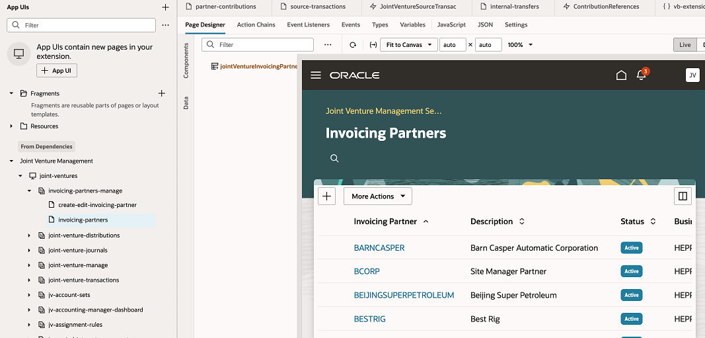The height and width of the screenshot is (338, 705).
Task: Open the options menu beside the navigator filter
Action: coord(165,25)
